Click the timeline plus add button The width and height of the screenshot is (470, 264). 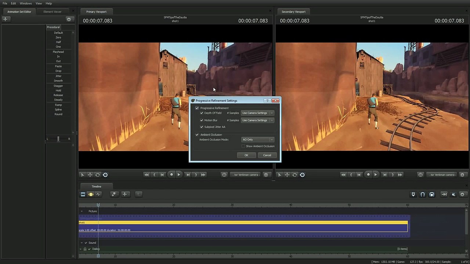125,194
